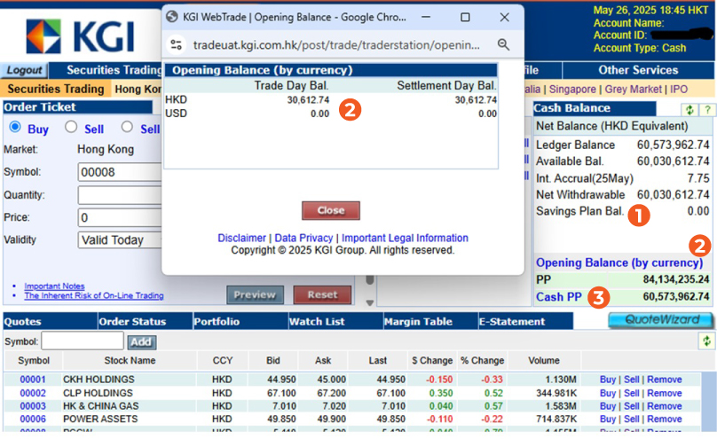Refresh the quotes list icon
The height and width of the screenshot is (439, 717).
tap(706, 341)
